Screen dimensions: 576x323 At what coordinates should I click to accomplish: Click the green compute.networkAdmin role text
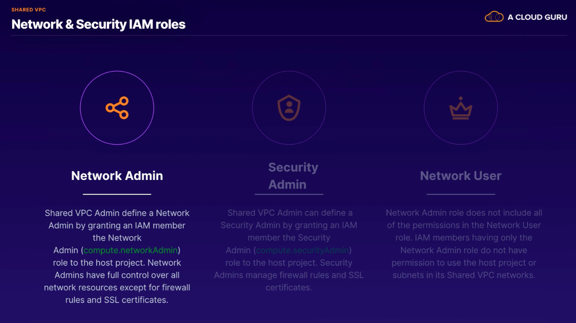(131, 251)
